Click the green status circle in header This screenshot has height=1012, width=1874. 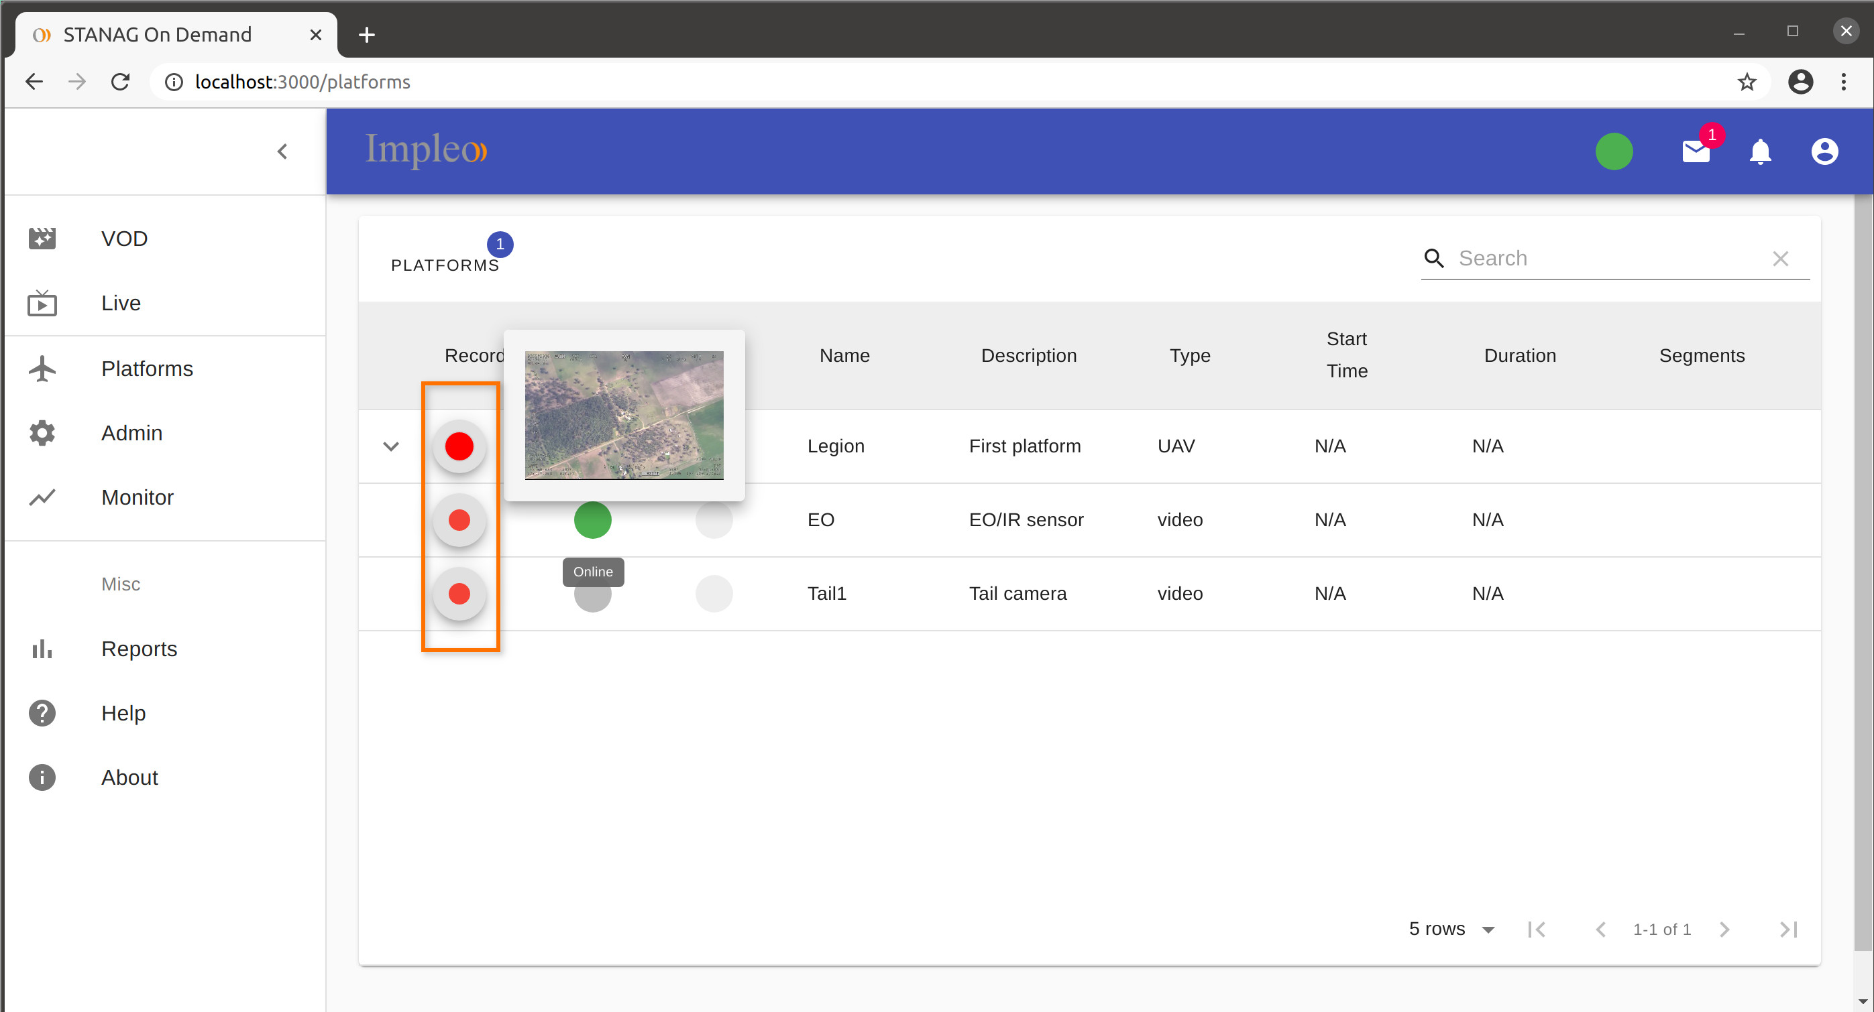click(1614, 151)
